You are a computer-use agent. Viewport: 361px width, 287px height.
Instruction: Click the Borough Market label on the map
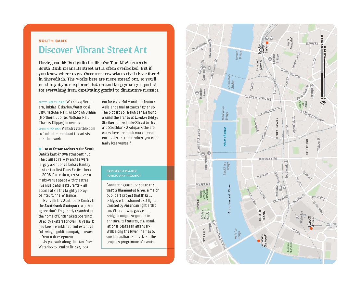(x=259, y=65)
